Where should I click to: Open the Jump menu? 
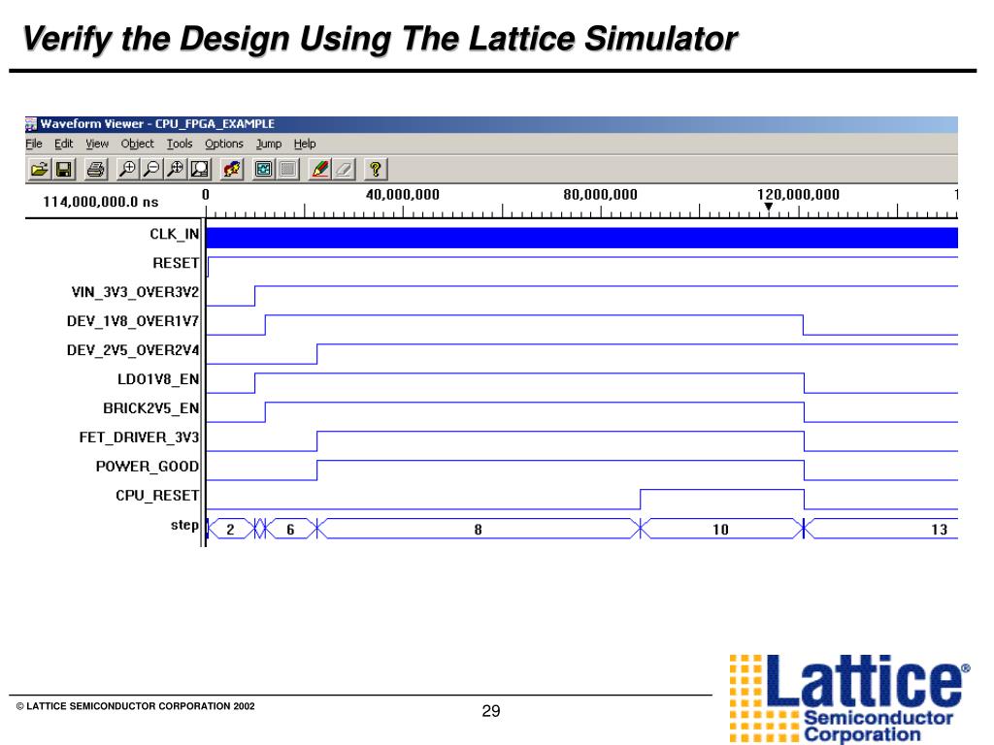(x=269, y=144)
